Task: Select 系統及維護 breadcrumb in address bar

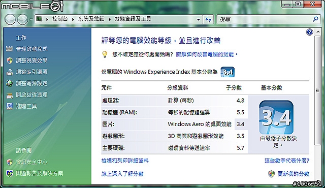Action: coord(91,19)
